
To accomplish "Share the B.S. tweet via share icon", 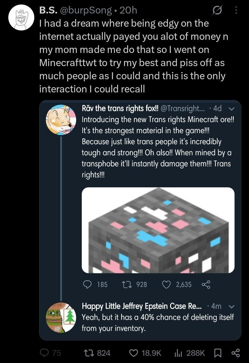I will pos(235,353).
